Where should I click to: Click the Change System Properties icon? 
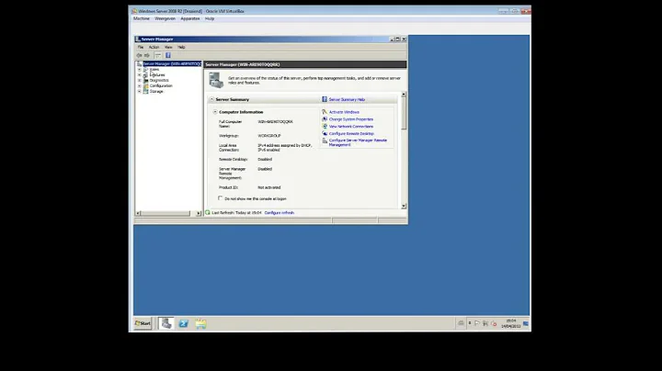[325, 119]
